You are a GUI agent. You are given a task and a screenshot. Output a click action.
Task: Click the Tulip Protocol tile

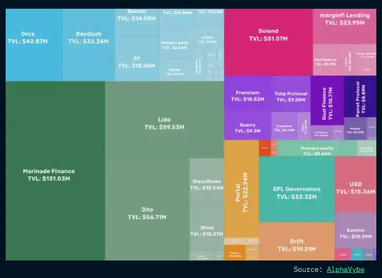[x=290, y=96]
